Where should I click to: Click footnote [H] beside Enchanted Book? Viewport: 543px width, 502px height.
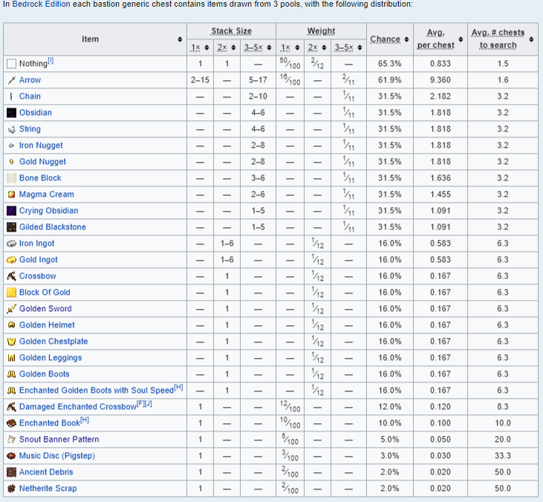pos(85,420)
